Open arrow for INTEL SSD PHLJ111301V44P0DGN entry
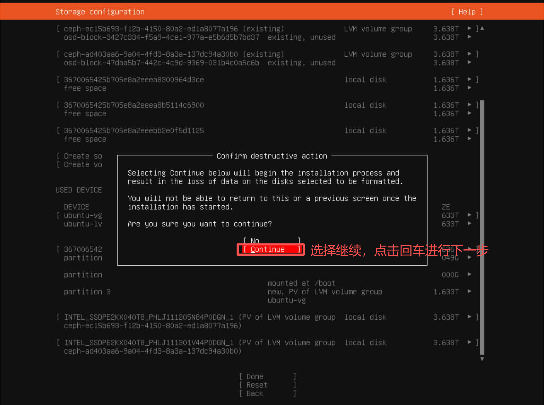 coord(469,342)
